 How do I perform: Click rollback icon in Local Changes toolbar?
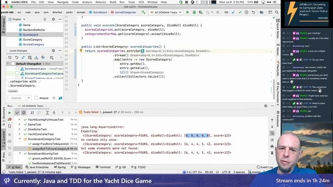(x=17, y=58)
